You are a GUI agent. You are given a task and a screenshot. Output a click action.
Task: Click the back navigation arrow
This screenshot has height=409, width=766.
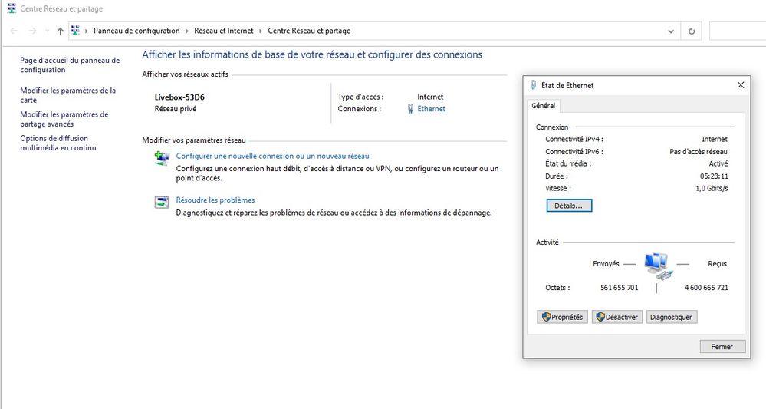[14, 31]
